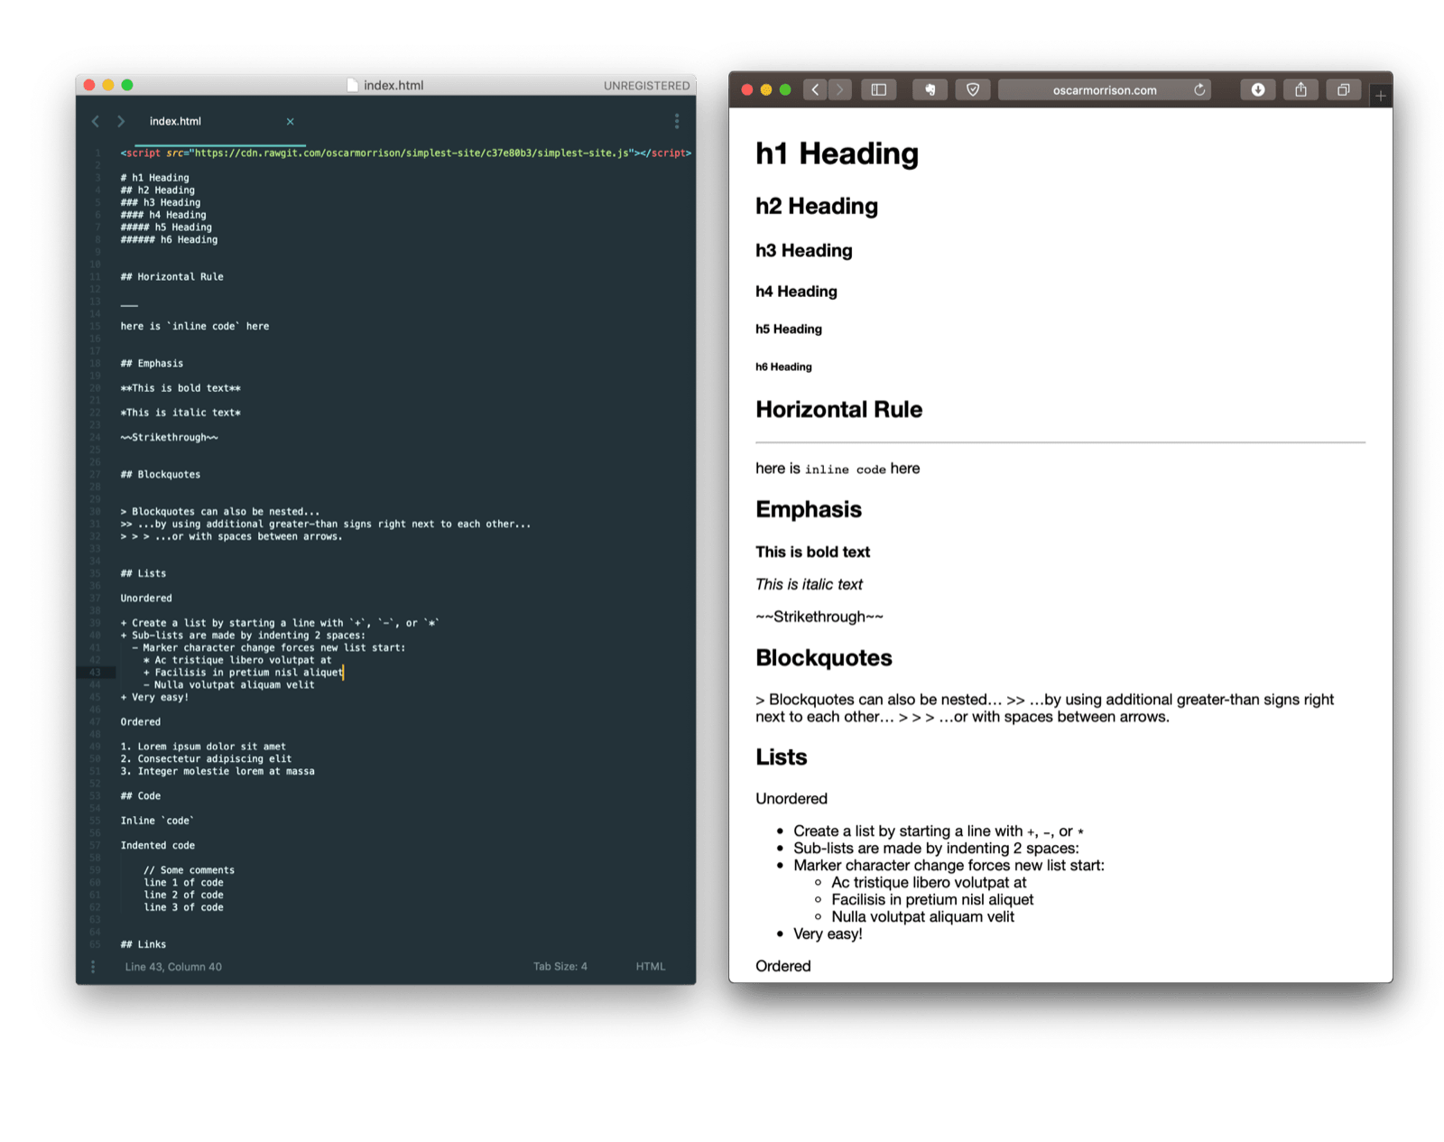Show the tab overview in Safari
Screen dimensions: 1444x1142
coord(1343,89)
